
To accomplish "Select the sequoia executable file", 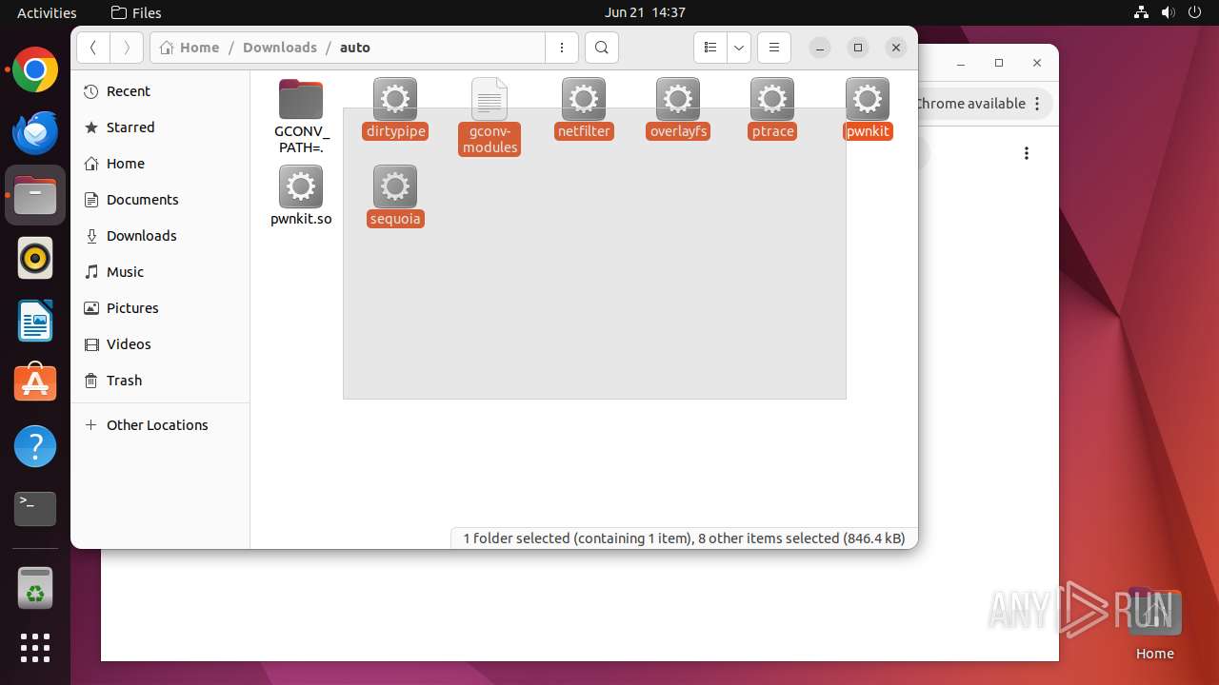I will (395, 196).
